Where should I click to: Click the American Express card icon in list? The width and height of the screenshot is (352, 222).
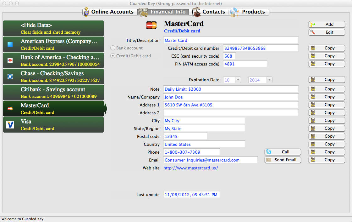coord(10,44)
